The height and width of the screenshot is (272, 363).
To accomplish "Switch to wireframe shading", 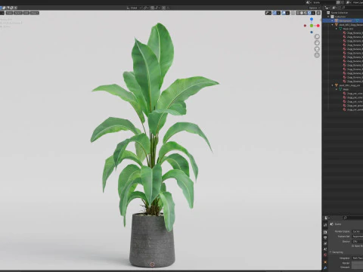I will pos(298,13).
